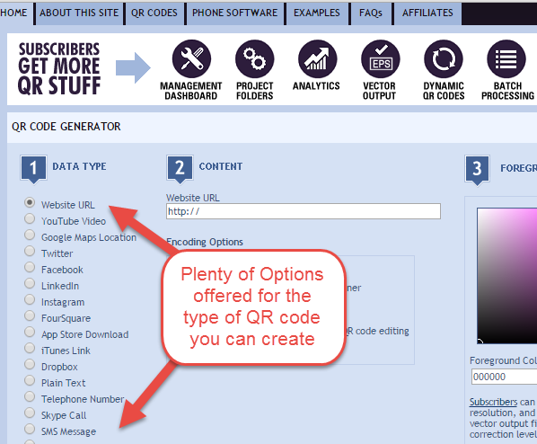Click the Analytics label

(x=316, y=85)
